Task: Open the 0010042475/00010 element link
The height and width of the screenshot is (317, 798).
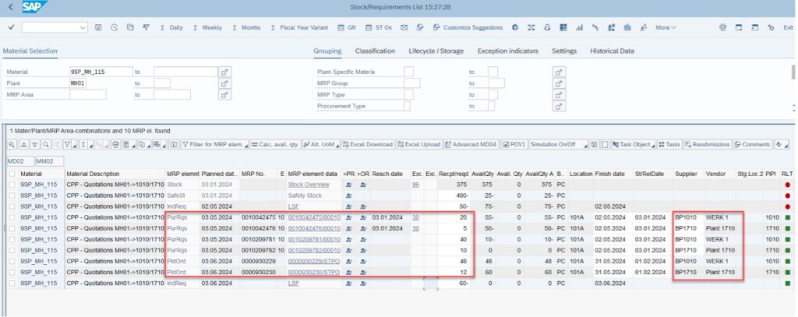Action: pyautogui.click(x=314, y=218)
